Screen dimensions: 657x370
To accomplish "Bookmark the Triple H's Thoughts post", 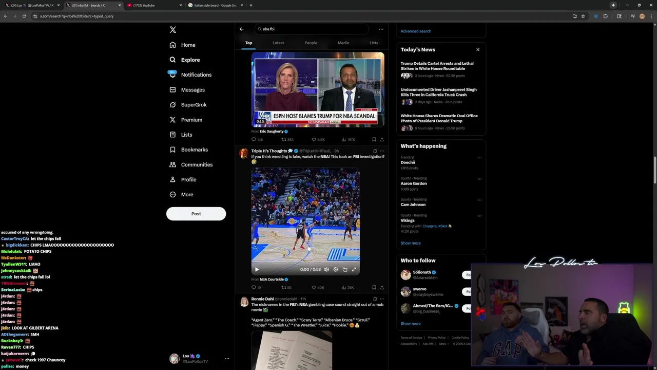I will point(374,287).
